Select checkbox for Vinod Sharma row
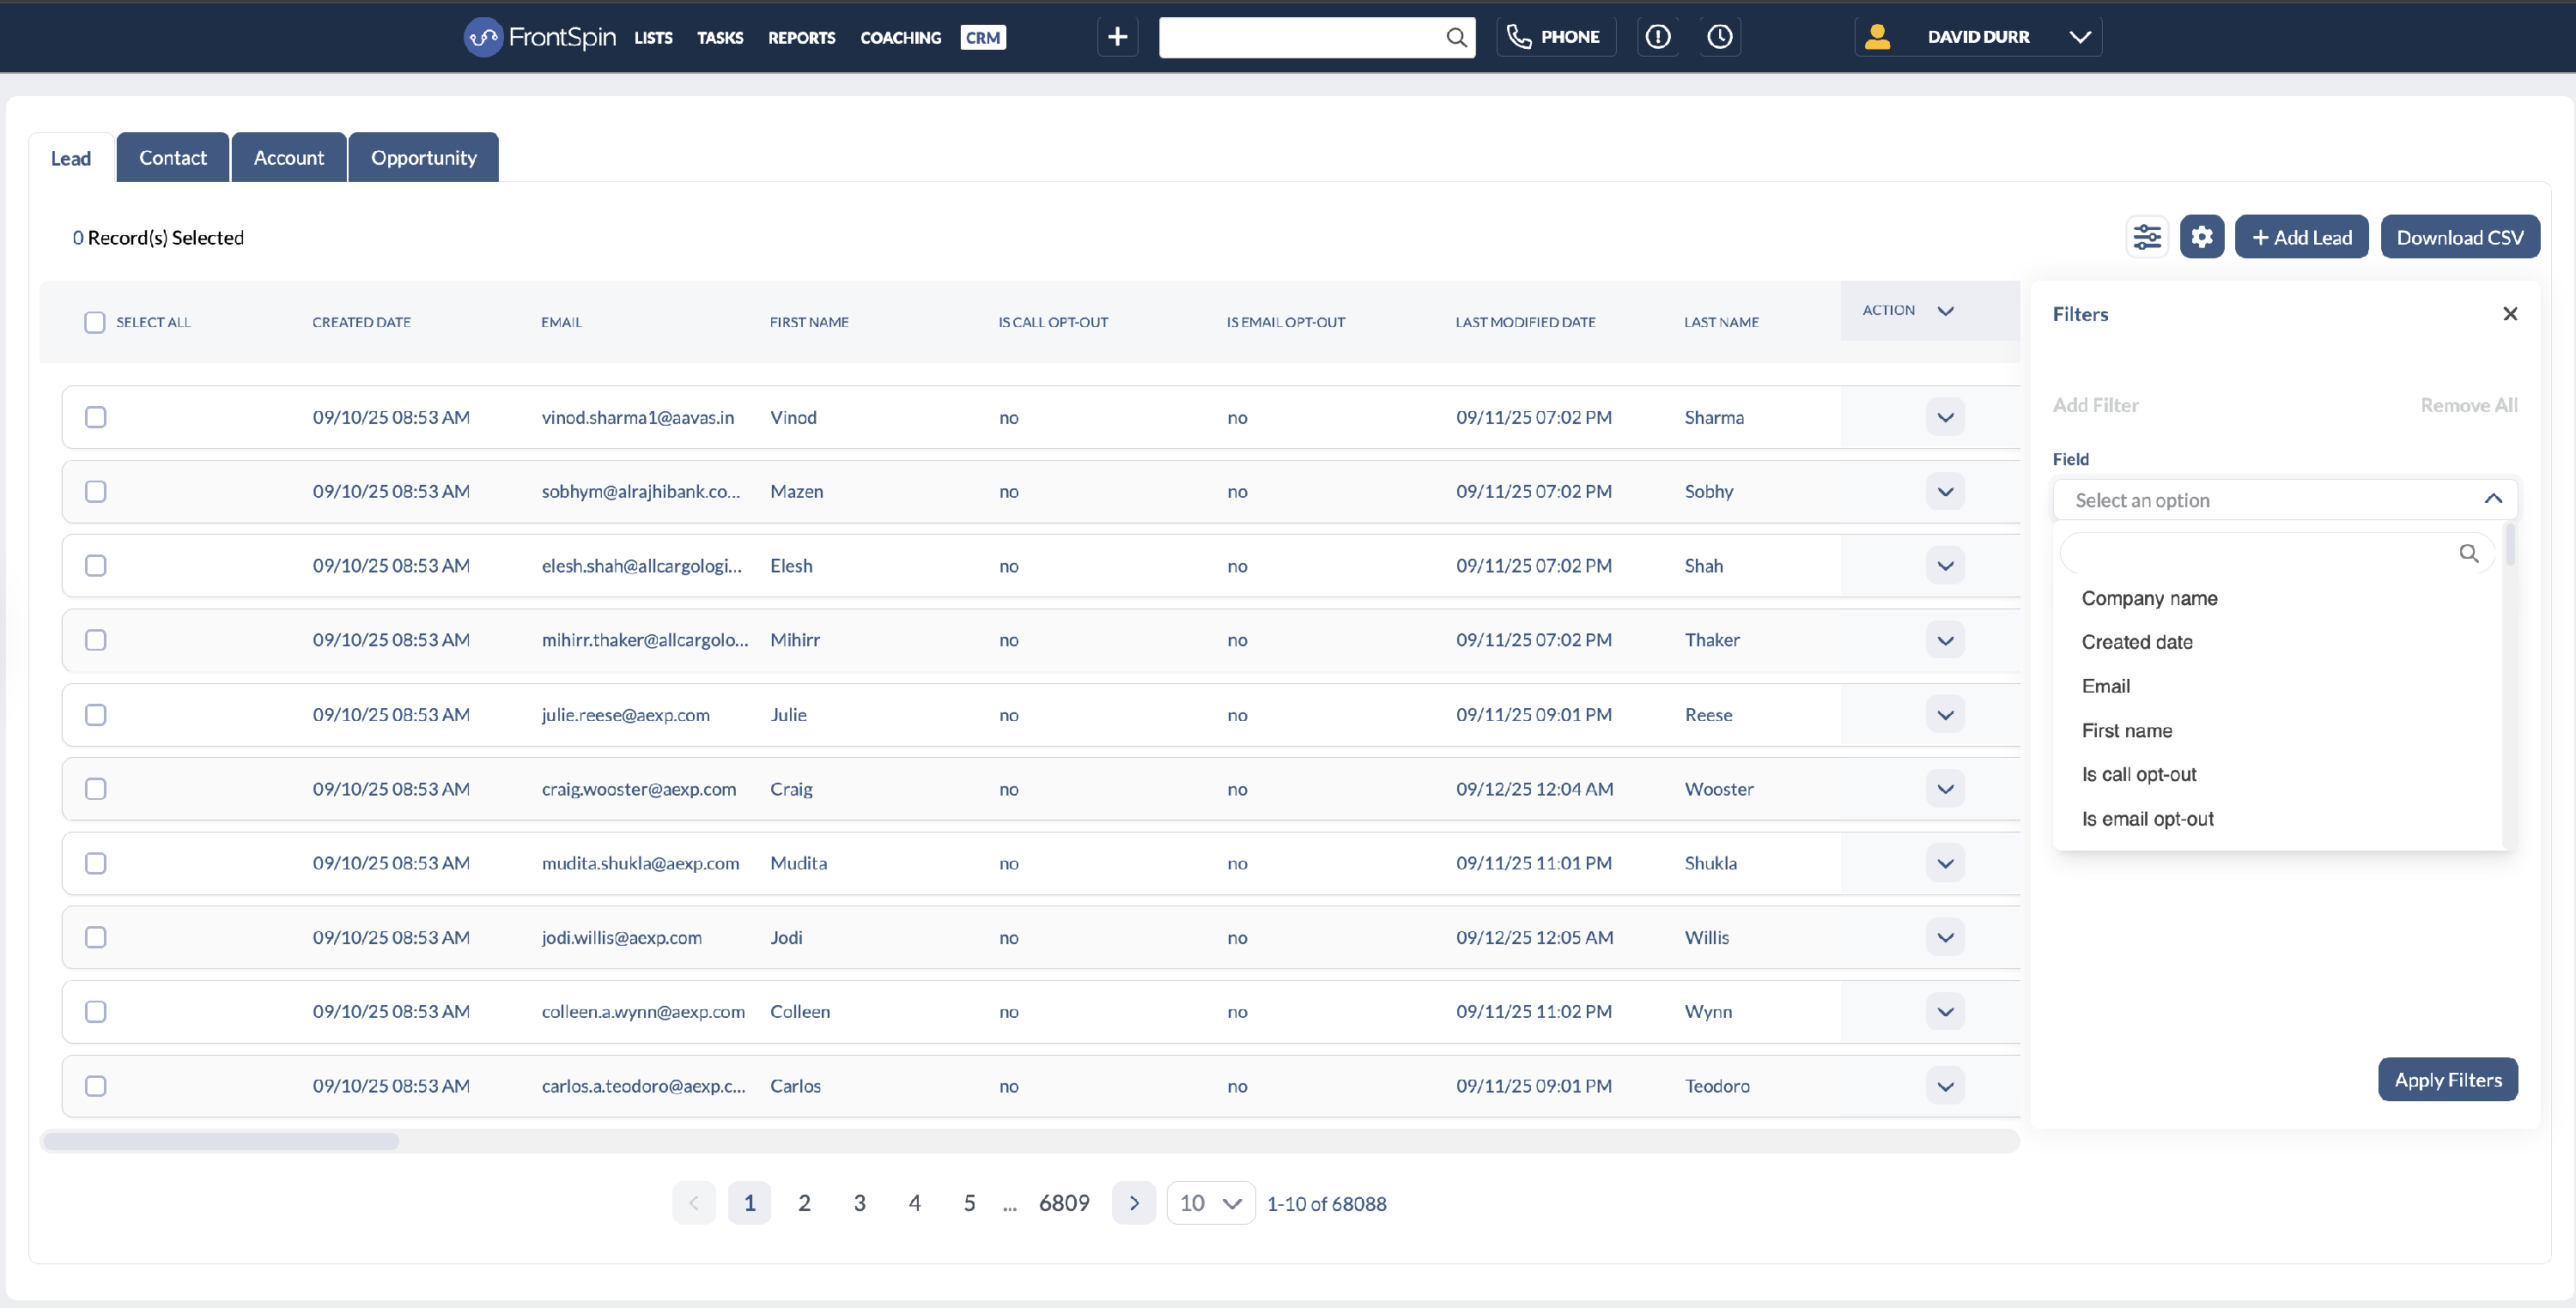This screenshot has height=1308, width=2576. tap(96, 416)
